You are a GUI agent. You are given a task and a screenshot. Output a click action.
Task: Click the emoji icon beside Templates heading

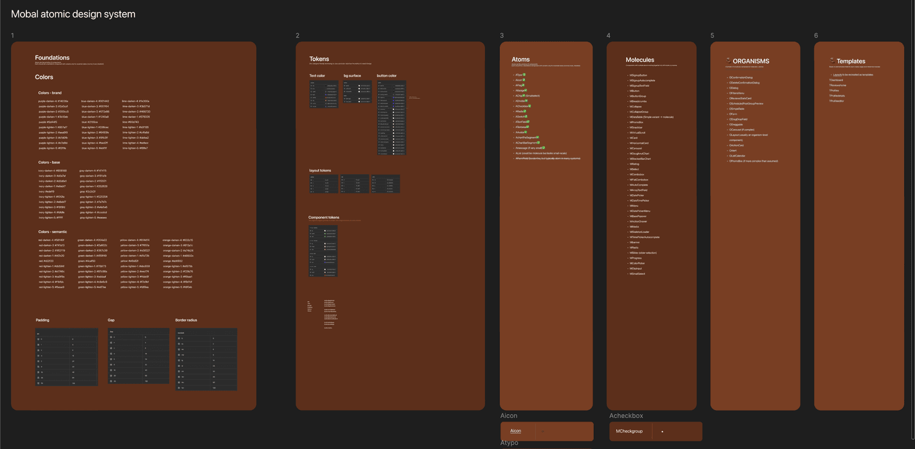tap(832, 59)
